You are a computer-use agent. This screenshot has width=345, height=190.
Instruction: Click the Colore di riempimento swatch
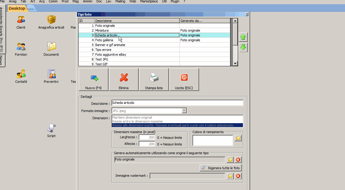click(x=213, y=140)
